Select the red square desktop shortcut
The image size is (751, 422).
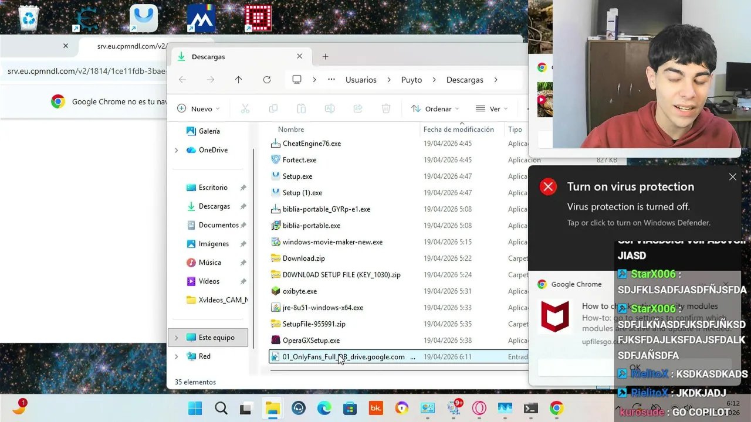tap(258, 19)
